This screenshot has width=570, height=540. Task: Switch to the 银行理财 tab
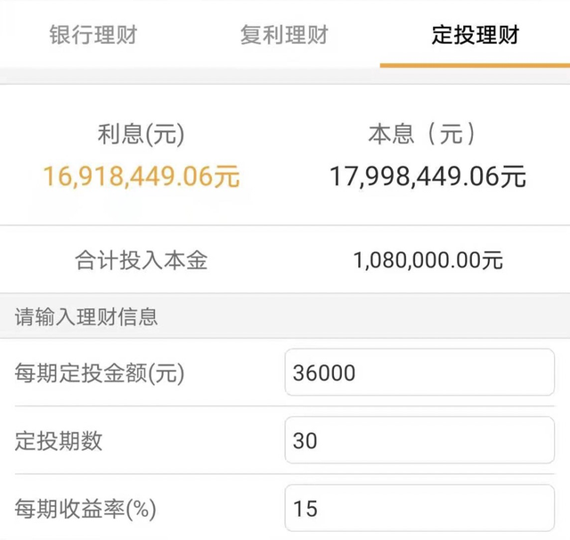(x=94, y=35)
